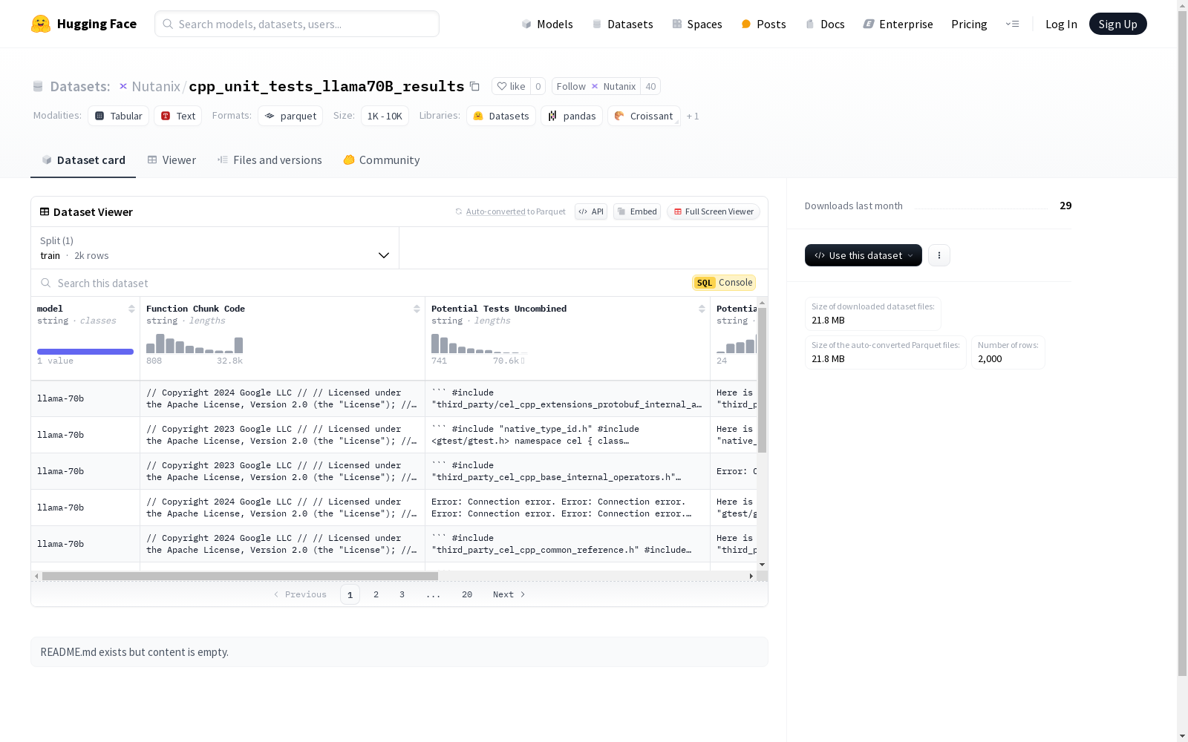This screenshot has width=1188, height=742.
Task: Click scroll-right arrow of table scrollbar
Action: [751, 576]
